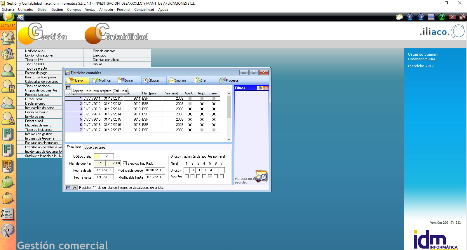Click the Modificar button
Viewport: 467px width, 250px height.
(x=102, y=80)
